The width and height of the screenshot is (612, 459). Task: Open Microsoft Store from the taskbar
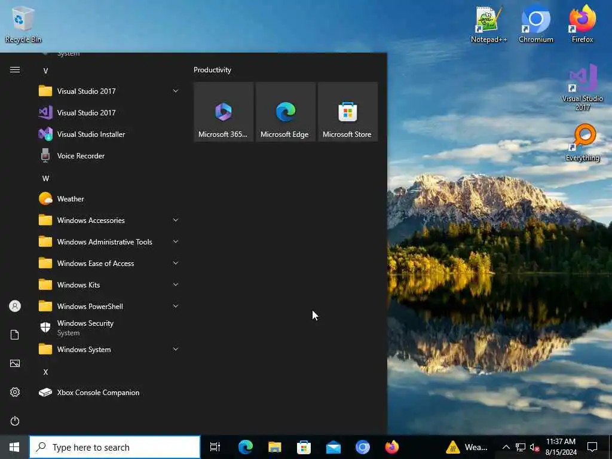coord(304,447)
